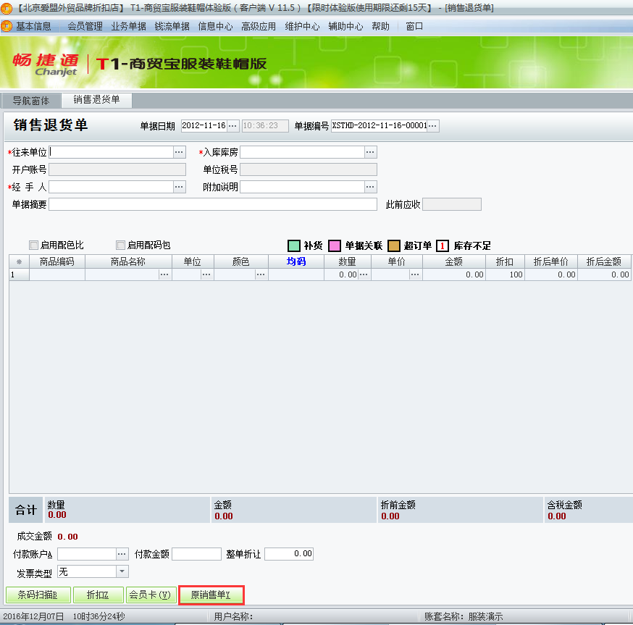Click the 折后单价 column header
This screenshot has width=633, height=625.
pos(551,261)
